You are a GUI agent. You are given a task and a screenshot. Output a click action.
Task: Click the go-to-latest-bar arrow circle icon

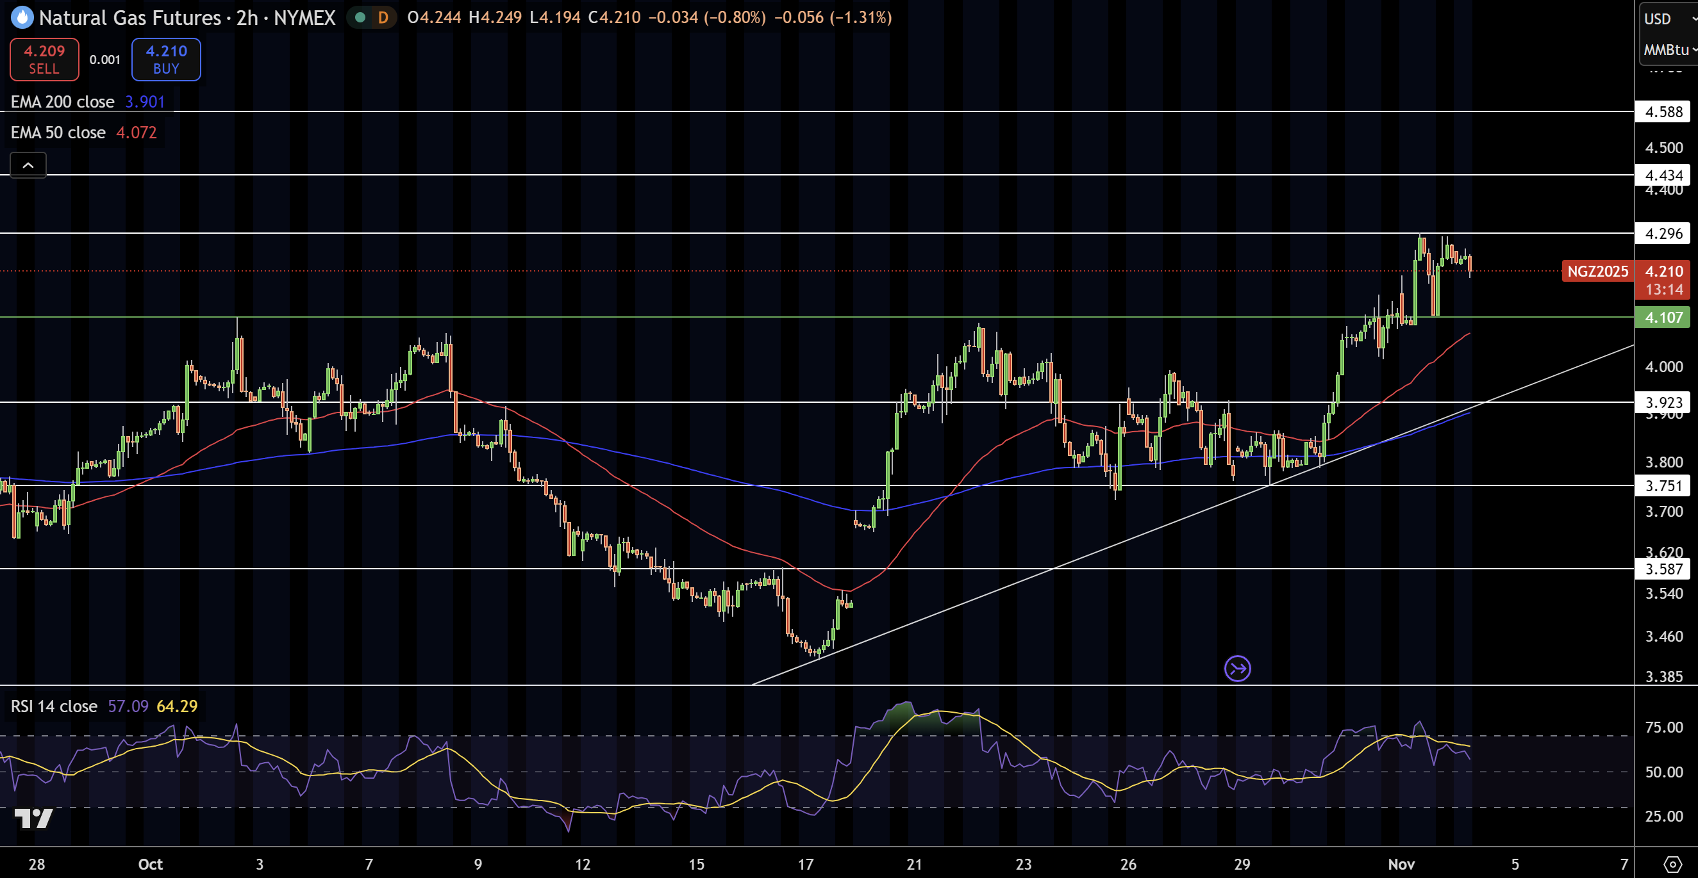[x=1237, y=669]
